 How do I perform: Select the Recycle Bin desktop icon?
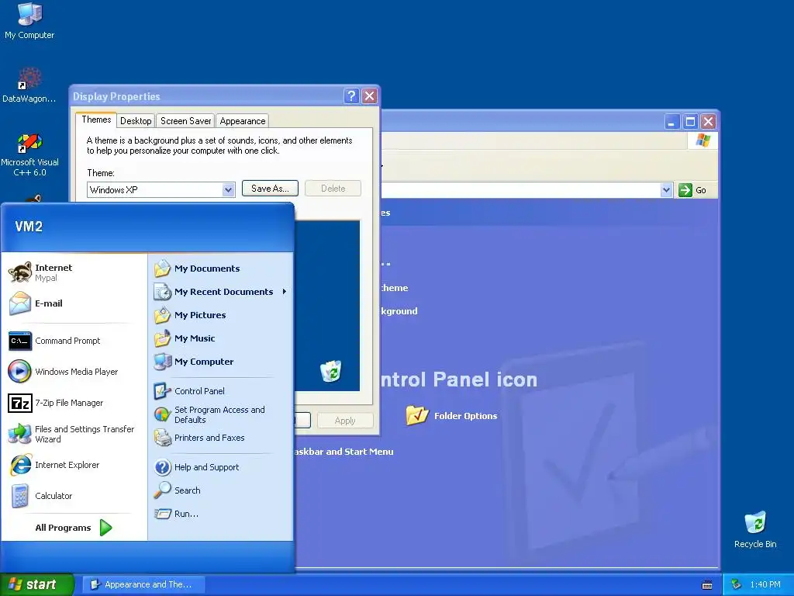pyautogui.click(x=755, y=529)
